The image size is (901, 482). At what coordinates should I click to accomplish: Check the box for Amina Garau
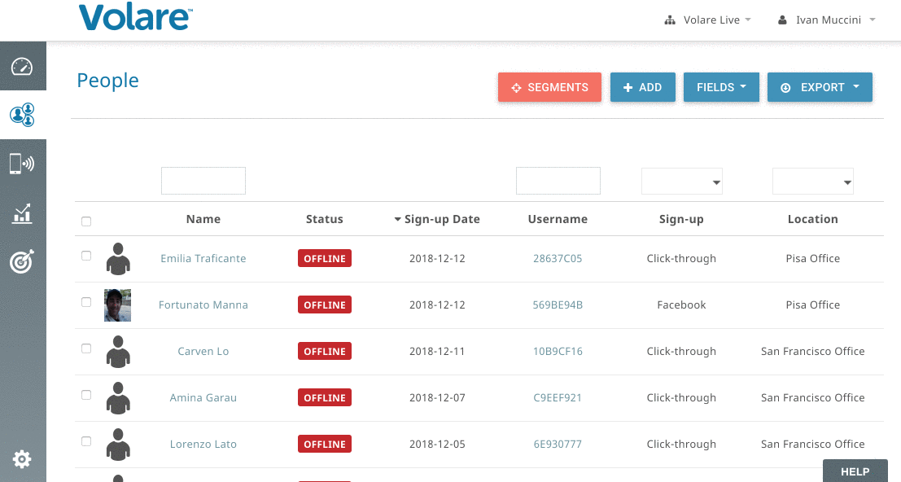tap(86, 395)
